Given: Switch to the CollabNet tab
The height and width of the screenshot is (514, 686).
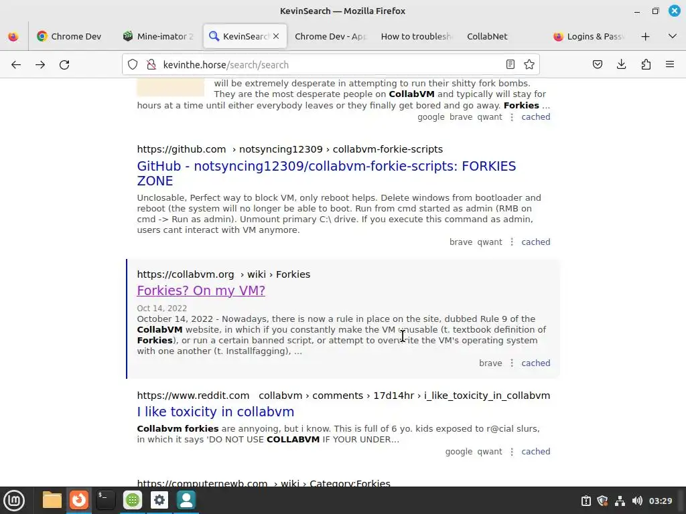Looking at the screenshot, I should pos(487,36).
